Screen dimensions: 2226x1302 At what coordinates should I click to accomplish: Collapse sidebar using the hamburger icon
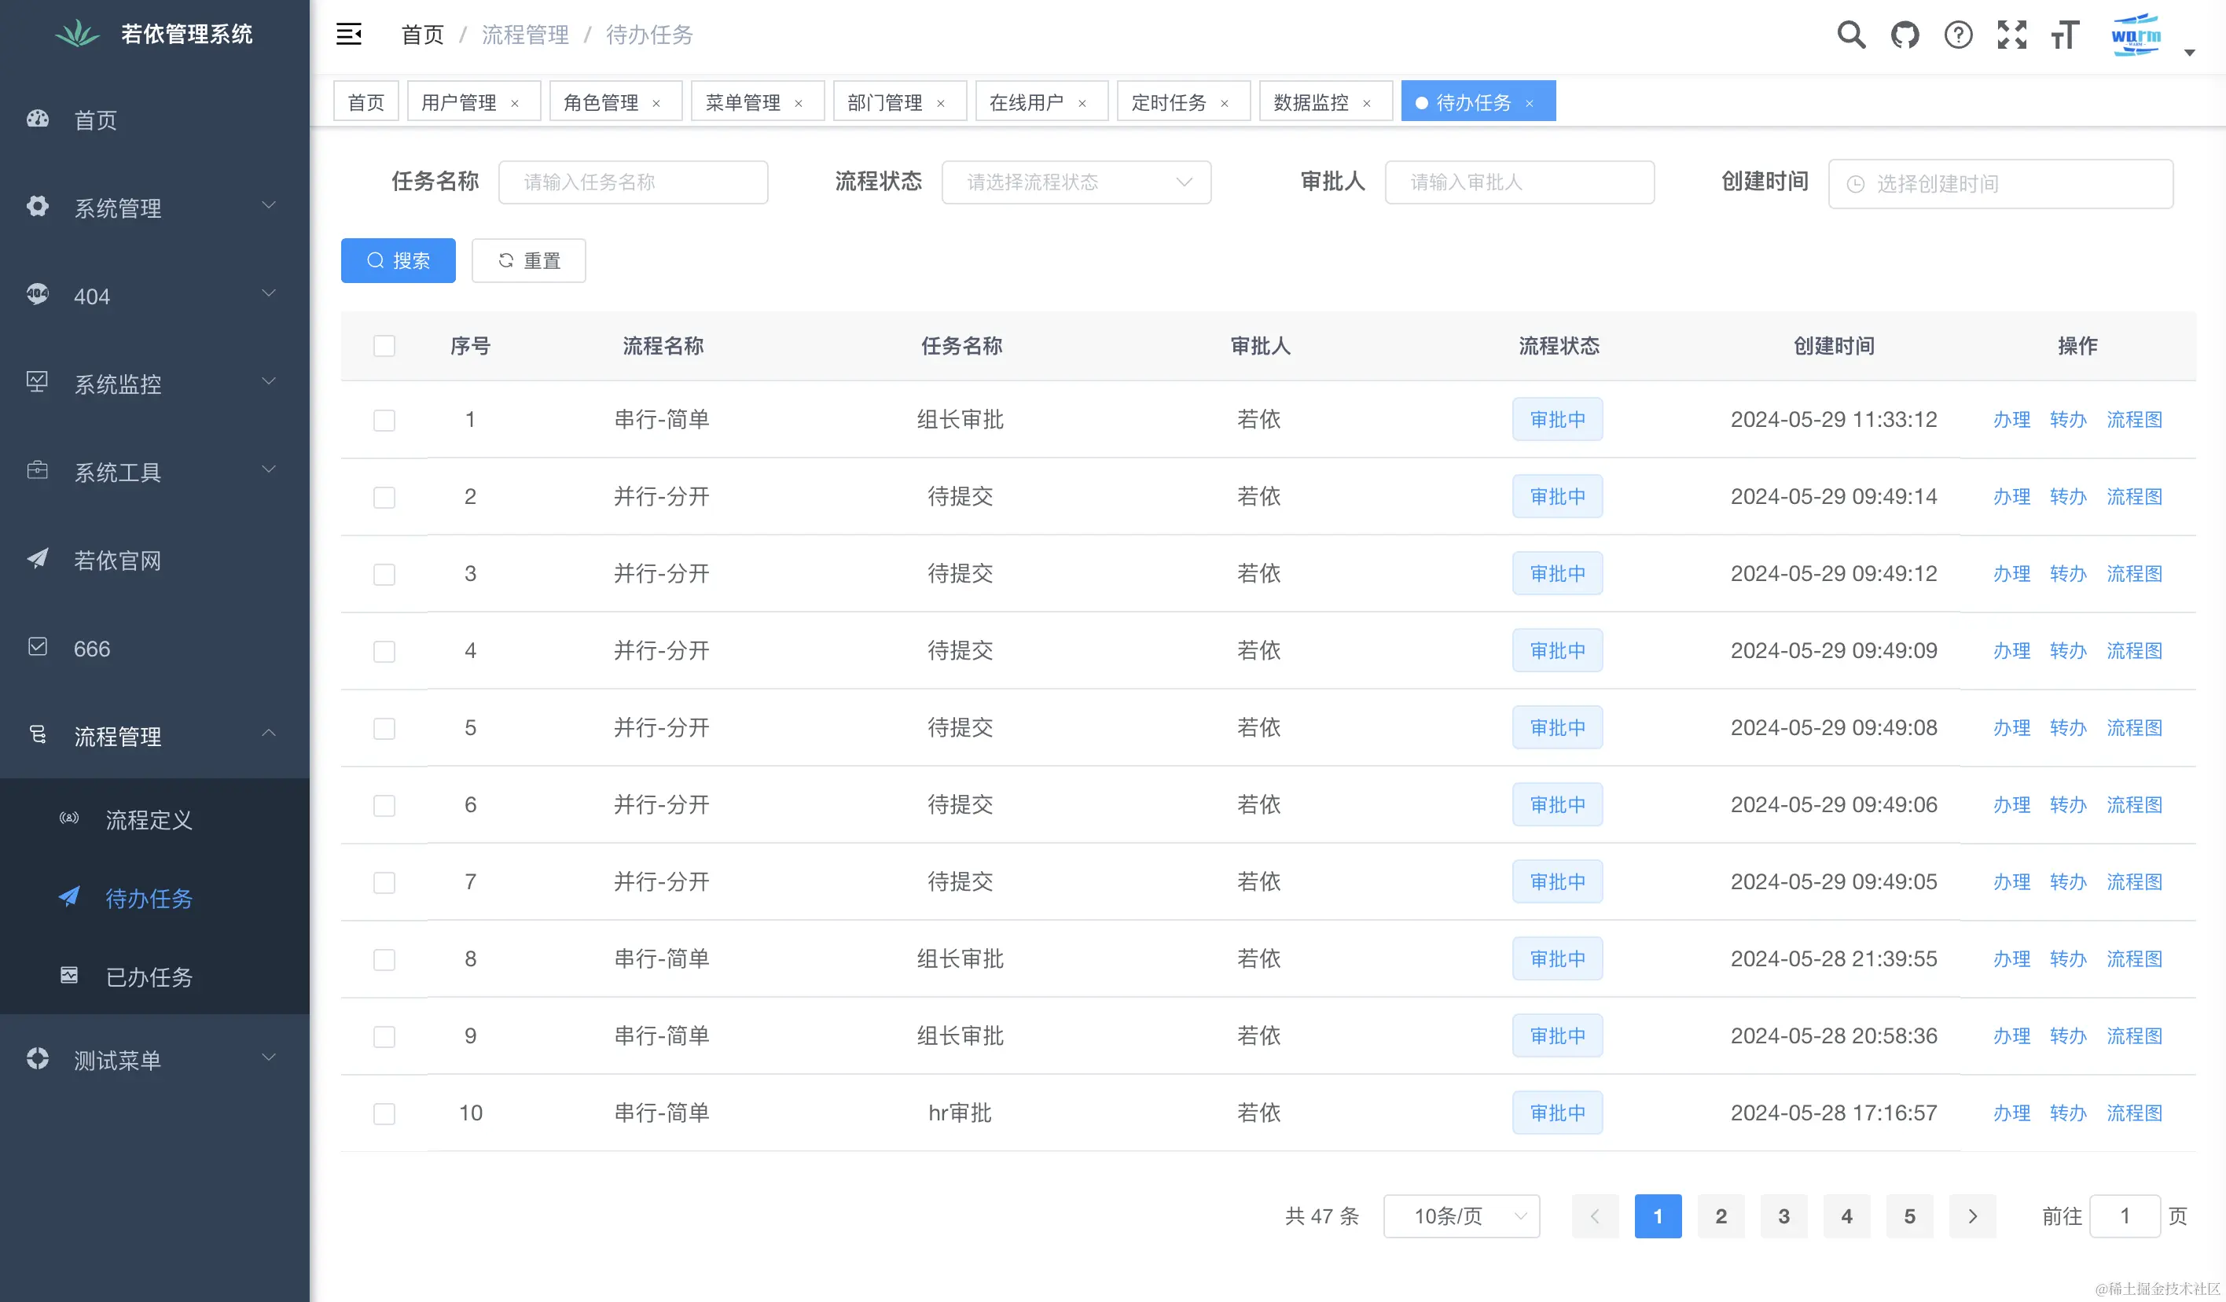pyautogui.click(x=349, y=35)
